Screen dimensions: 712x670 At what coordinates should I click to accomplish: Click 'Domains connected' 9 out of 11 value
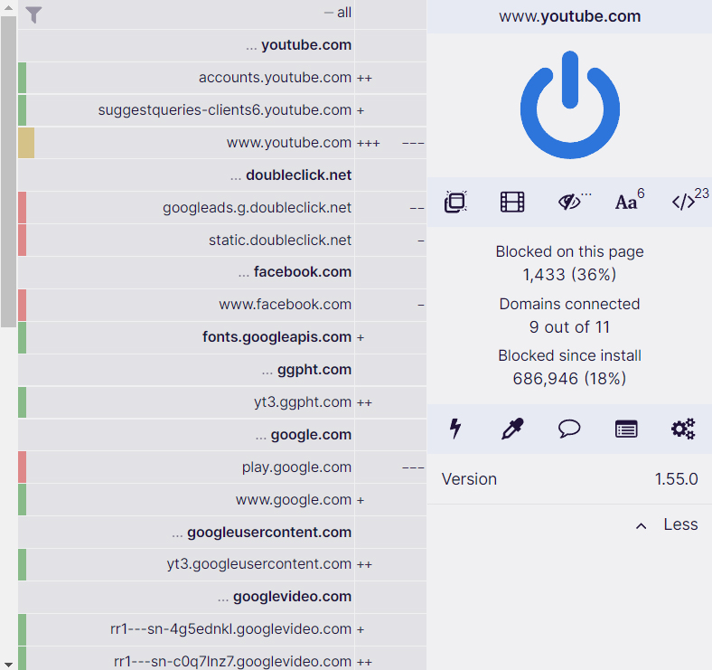569,327
